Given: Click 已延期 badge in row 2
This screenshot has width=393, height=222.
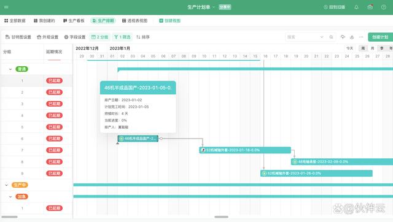Looking at the screenshot, I should (54, 92).
